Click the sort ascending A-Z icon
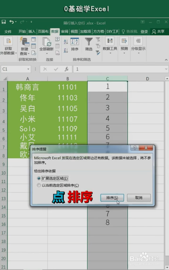This screenshot has width=169, height=270. [66, 42]
